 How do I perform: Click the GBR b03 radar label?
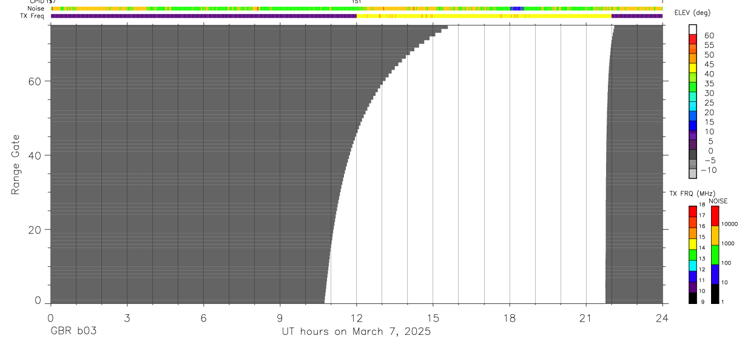pyautogui.click(x=73, y=331)
